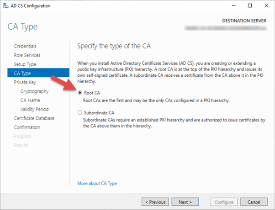Open the More about CA Type link
This screenshot has height=210, width=275.
[x=97, y=184]
